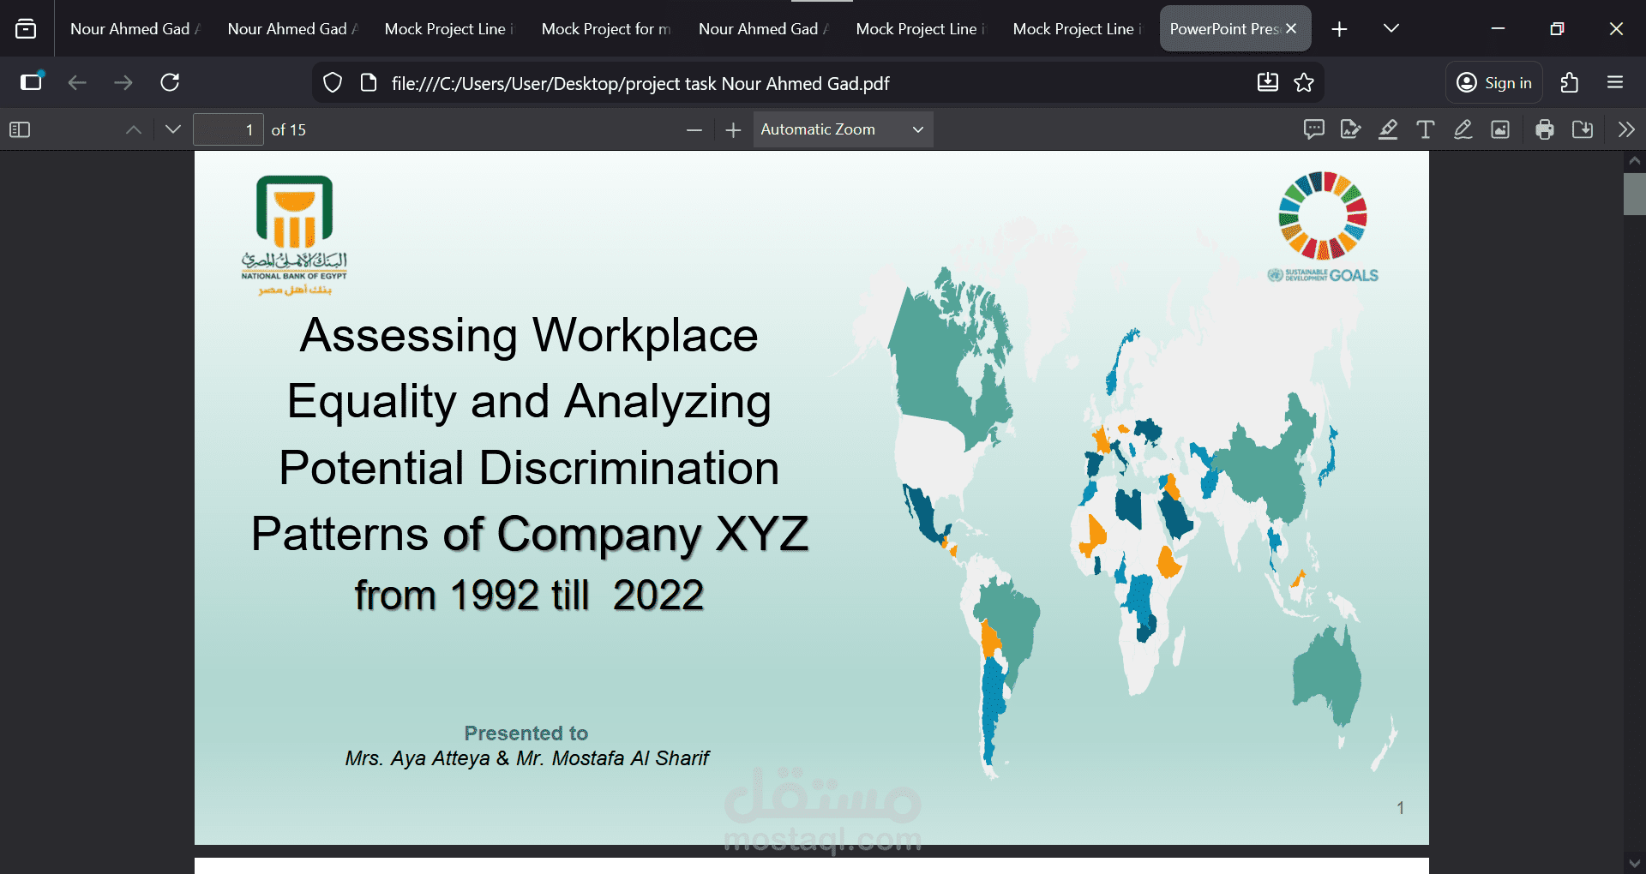Zoom out the PDF document
1646x874 pixels.
(x=694, y=129)
